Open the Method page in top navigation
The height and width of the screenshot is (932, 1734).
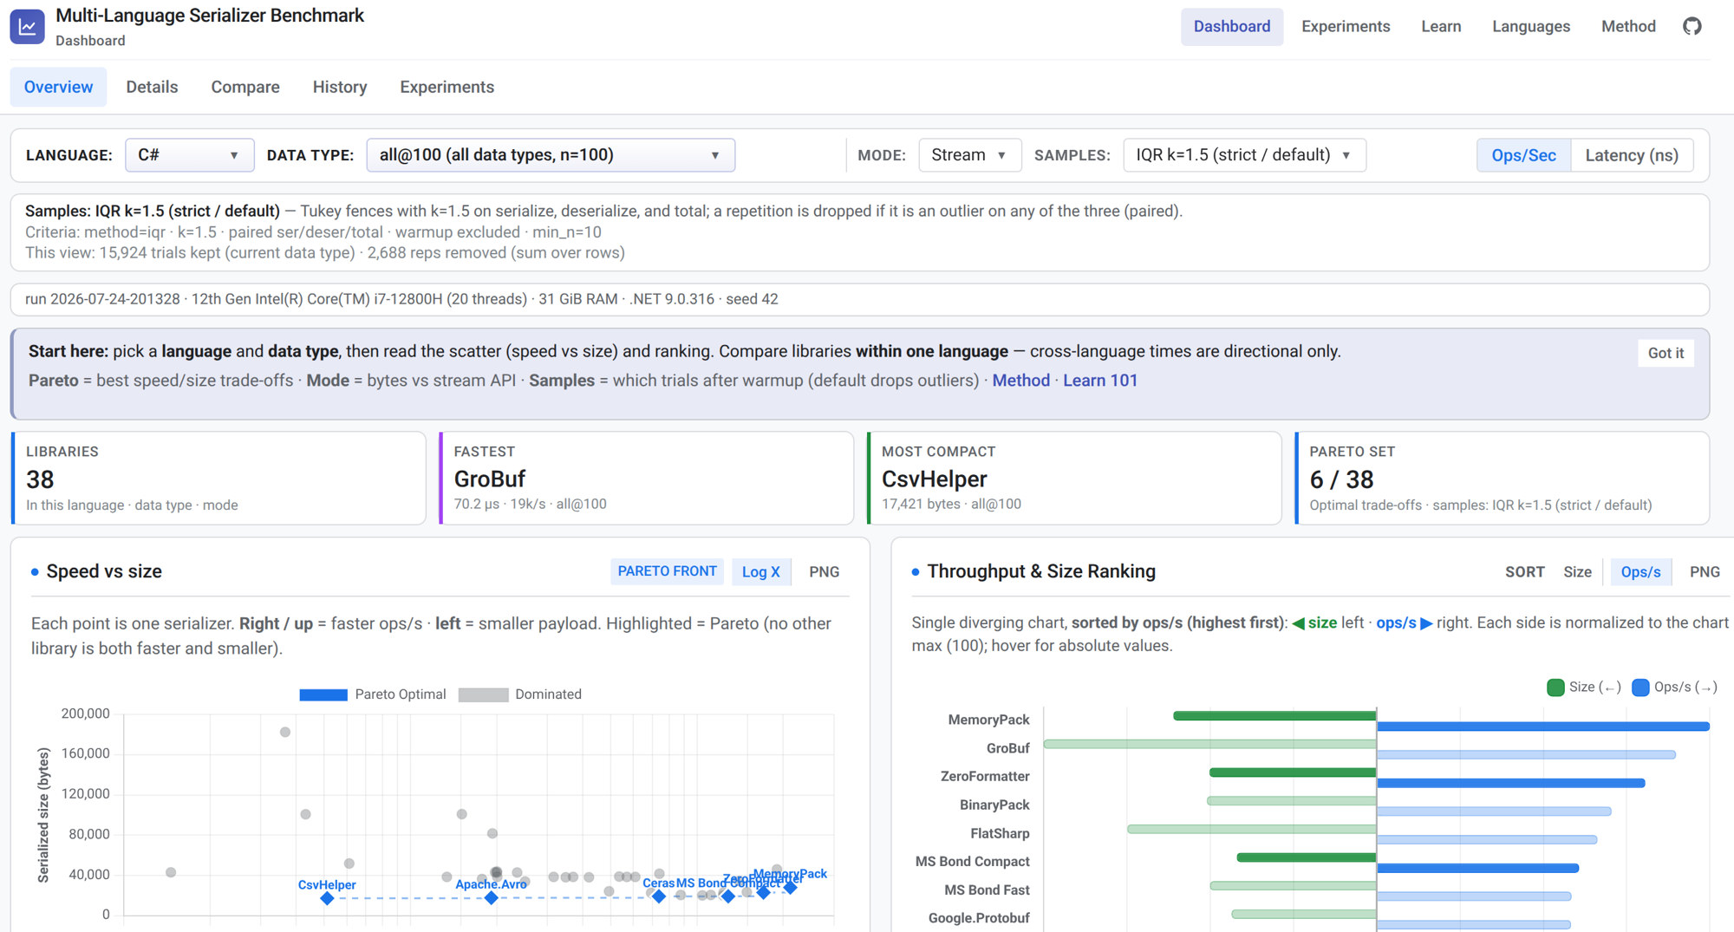click(x=1628, y=26)
